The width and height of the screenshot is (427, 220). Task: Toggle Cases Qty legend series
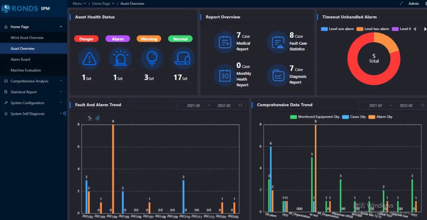coord(354,117)
